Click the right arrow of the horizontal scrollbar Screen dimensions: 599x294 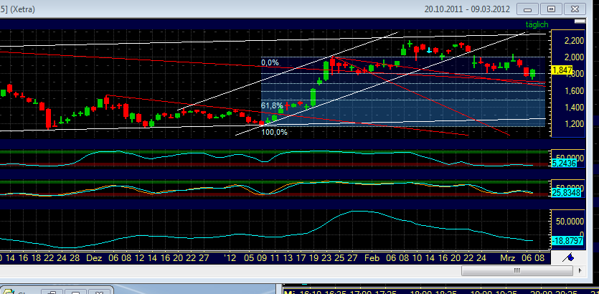pyautogui.click(x=580, y=271)
